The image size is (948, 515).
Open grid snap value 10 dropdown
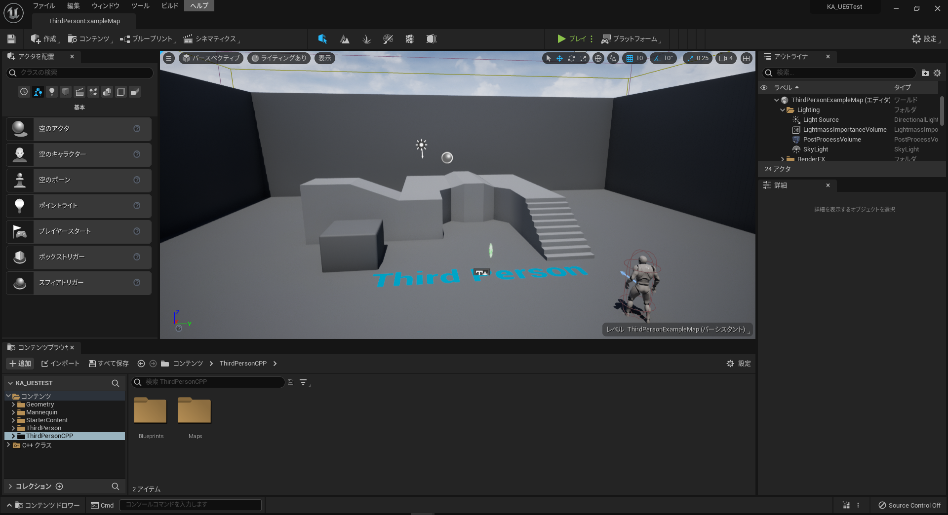coord(639,58)
